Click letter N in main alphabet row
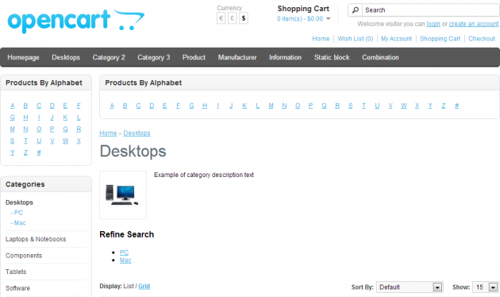500x297 pixels. pyautogui.click(x=284, y=106)
